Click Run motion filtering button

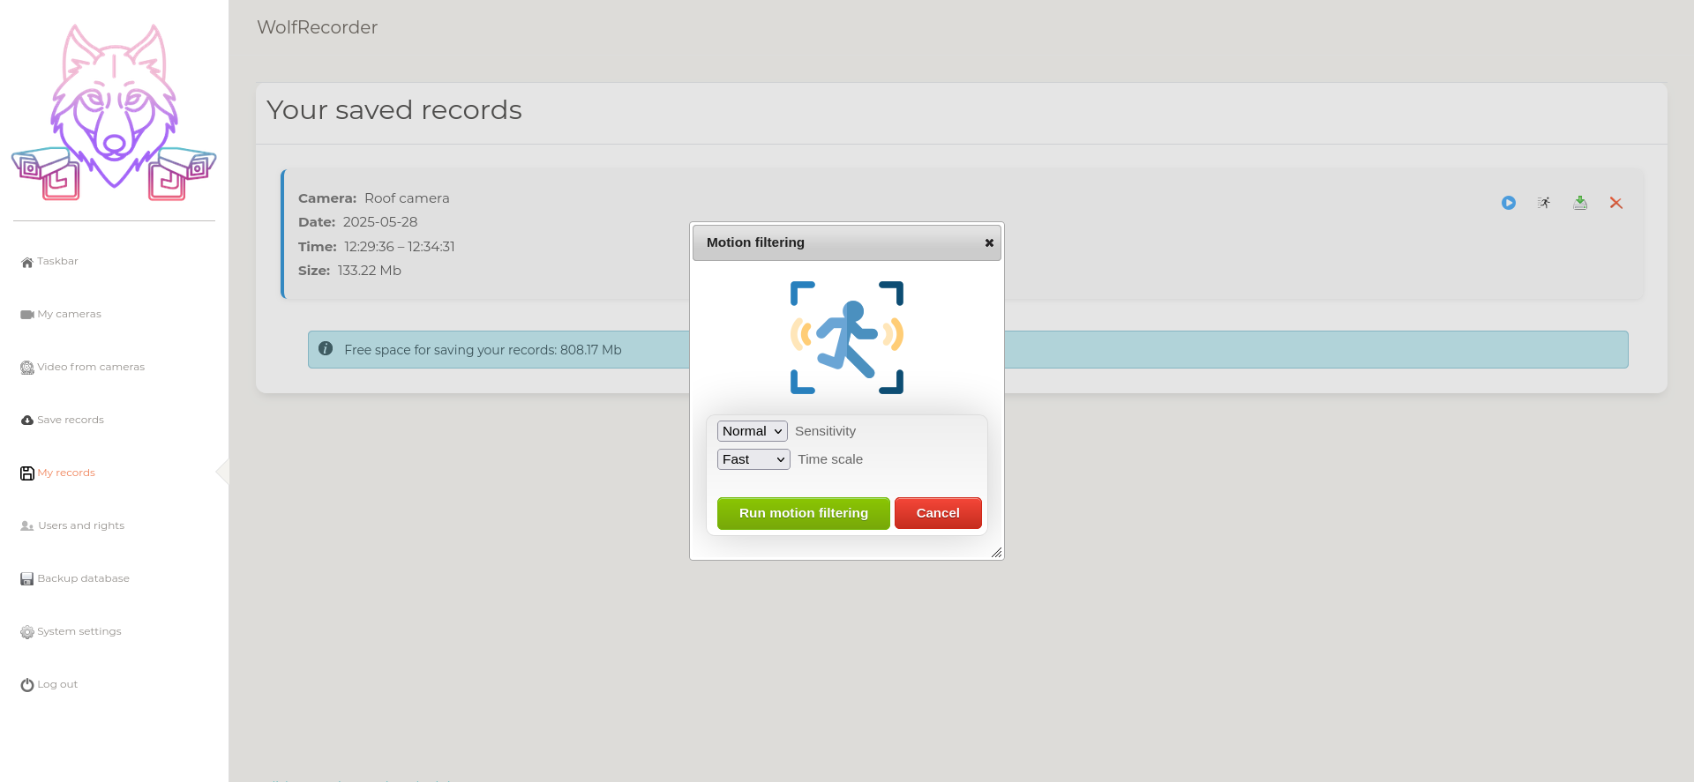coord(803,513)
